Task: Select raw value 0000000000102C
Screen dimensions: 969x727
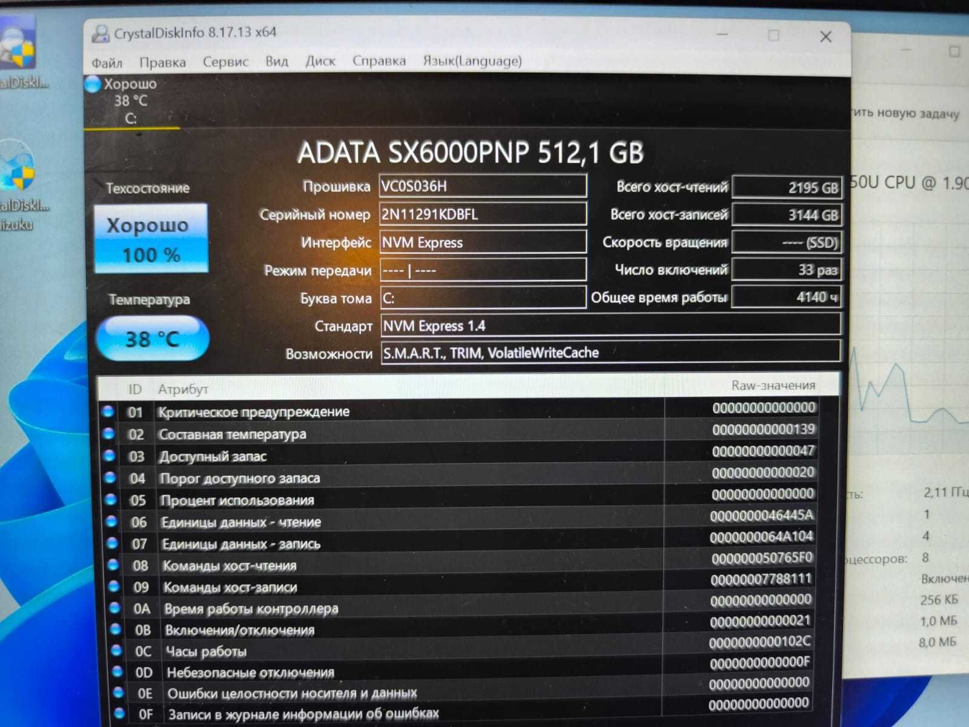Action: (x=759, y=642)
